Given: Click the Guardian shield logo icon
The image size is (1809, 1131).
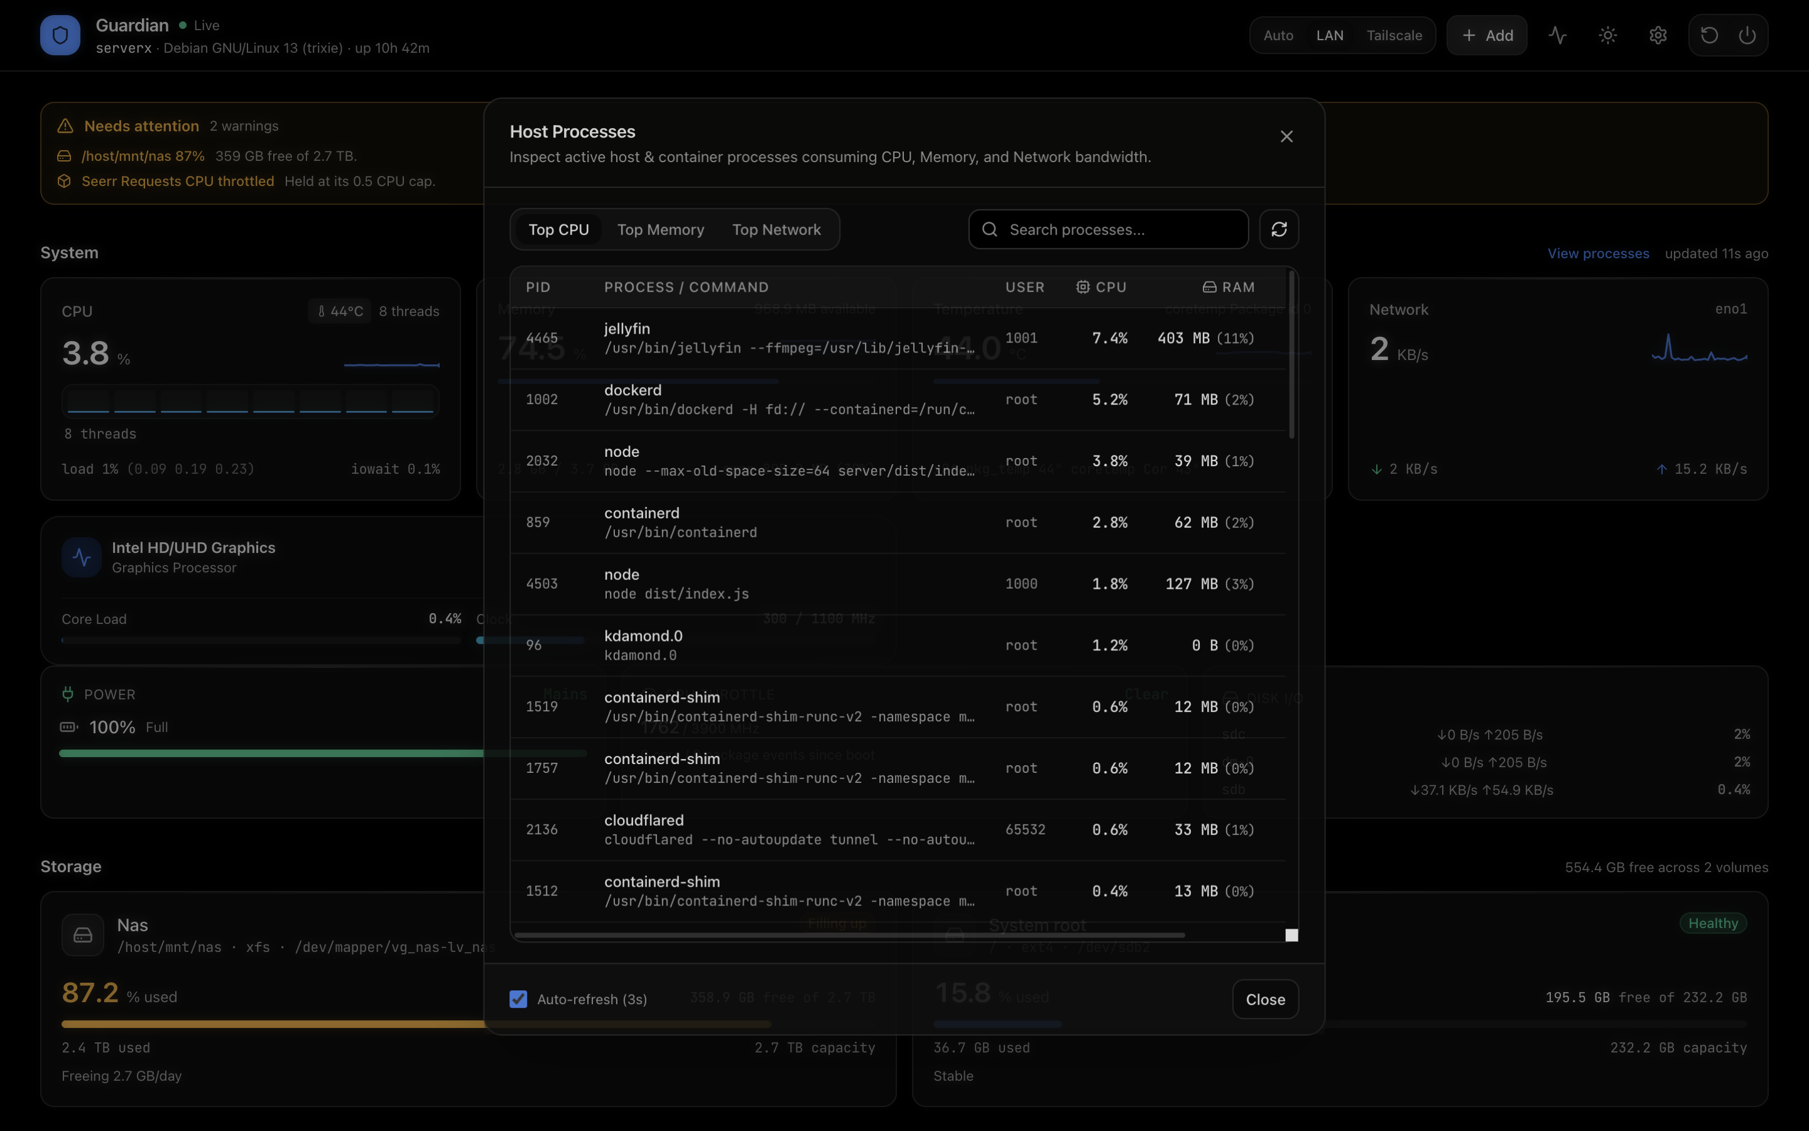Looking at the screenshot, I should pyautogui.click(x=60, y=35).
